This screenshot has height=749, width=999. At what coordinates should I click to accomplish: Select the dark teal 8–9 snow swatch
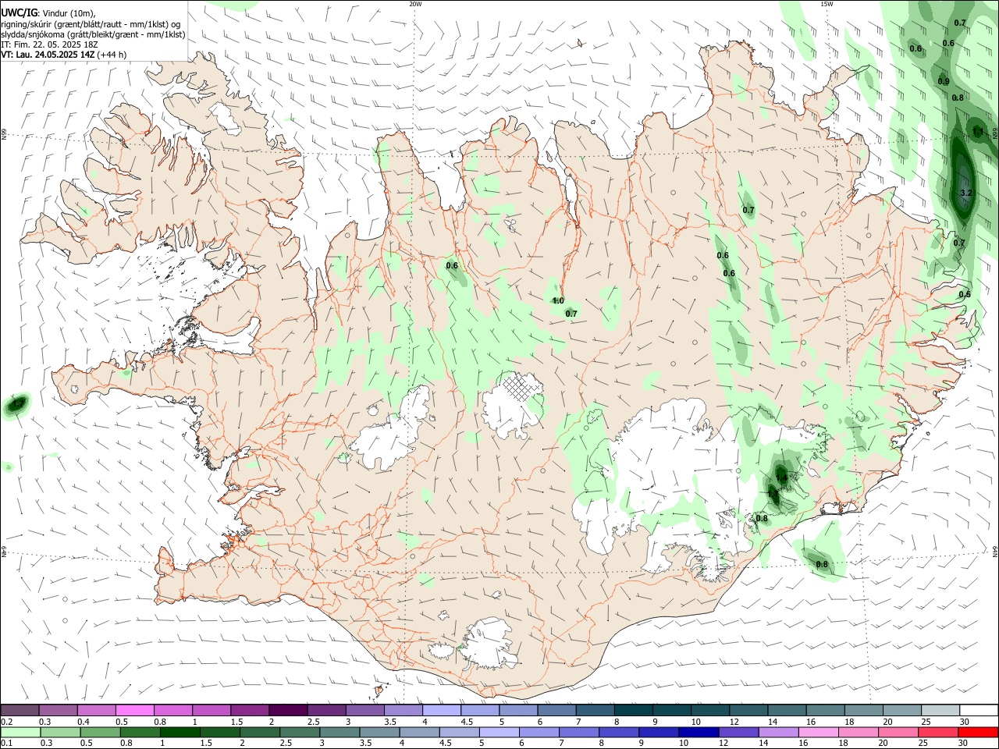click(633, 711)
